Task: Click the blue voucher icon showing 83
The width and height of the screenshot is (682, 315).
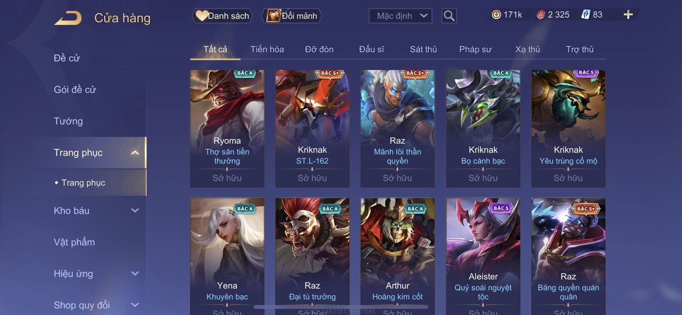Action: click(585, 15)
